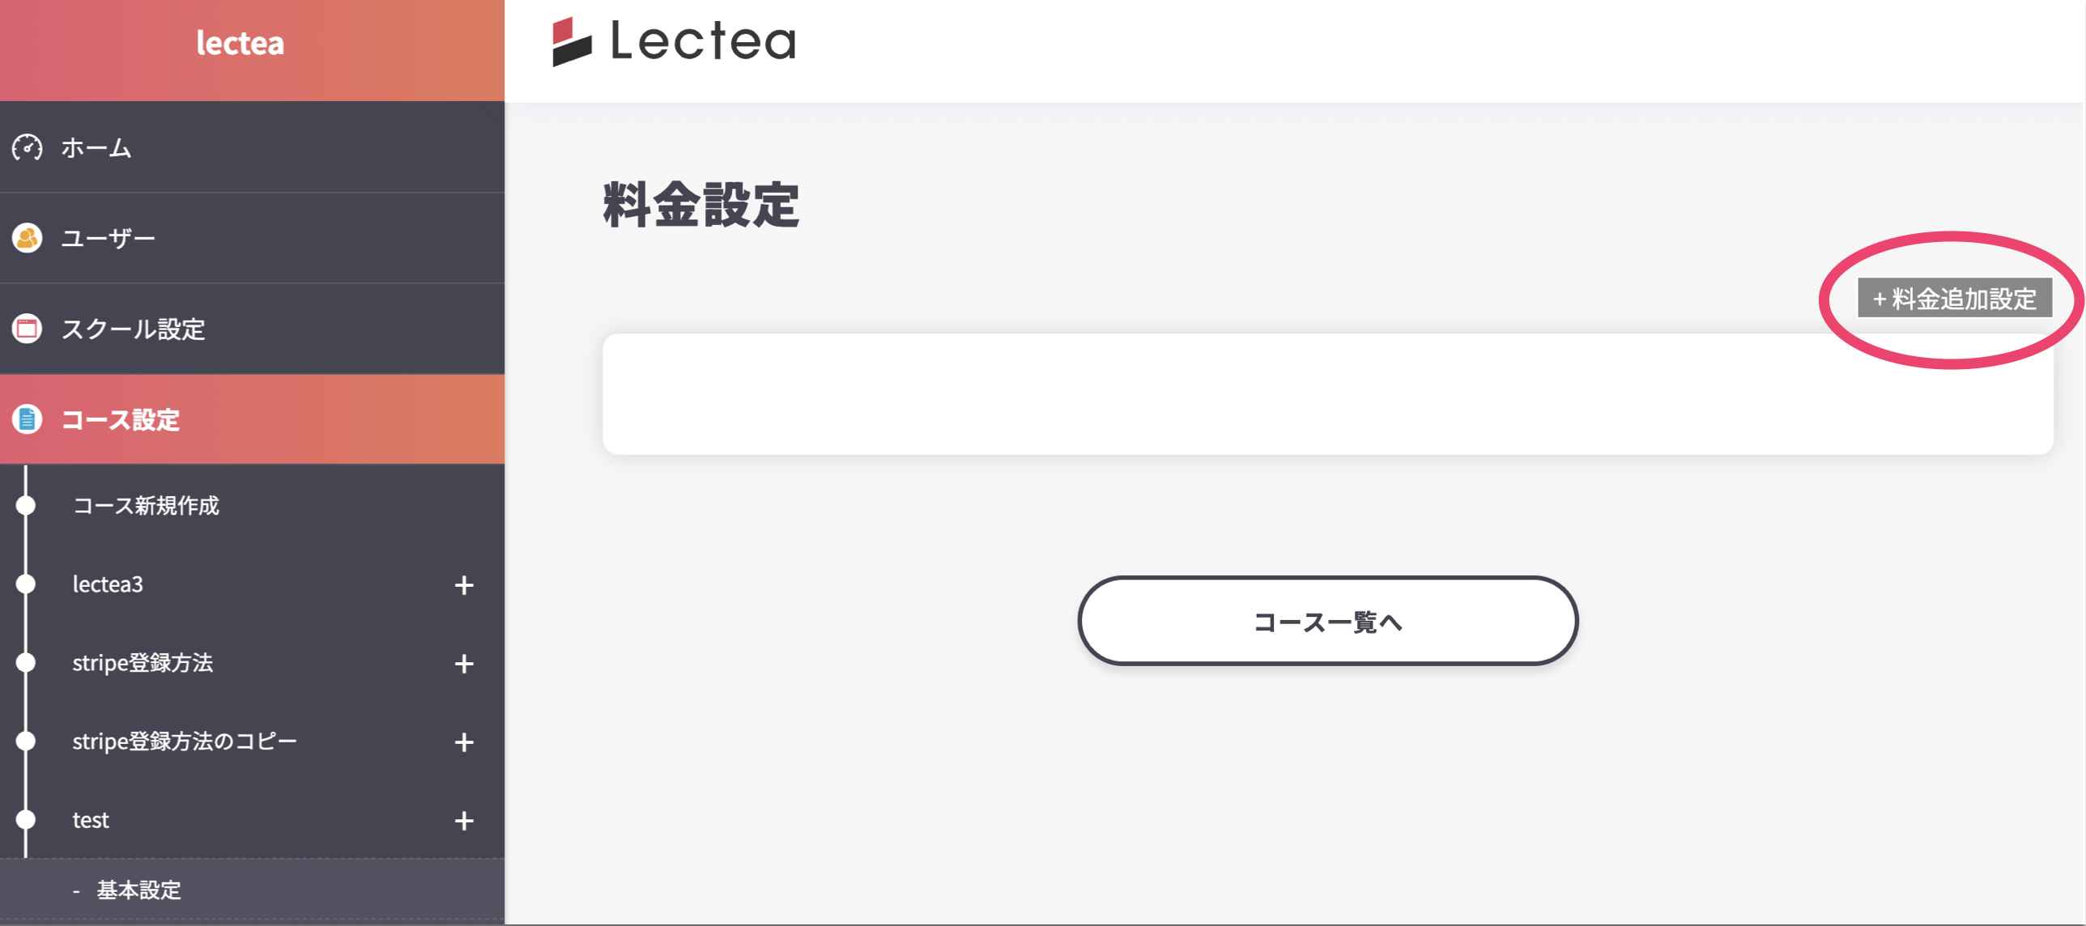The width and height of the screenshot is (2086, 926).
Task: Expand the lectea3 course
Action: [x=464, y=584]
